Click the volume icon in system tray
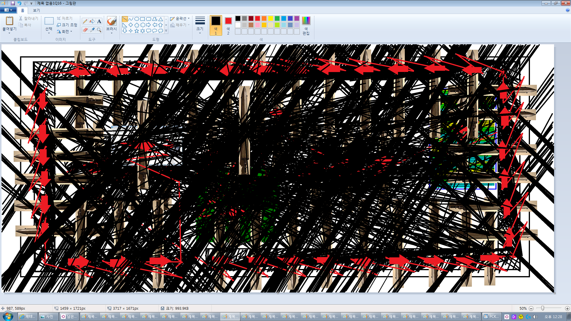The width and height of the screenshot is (571, 321). 536,317
